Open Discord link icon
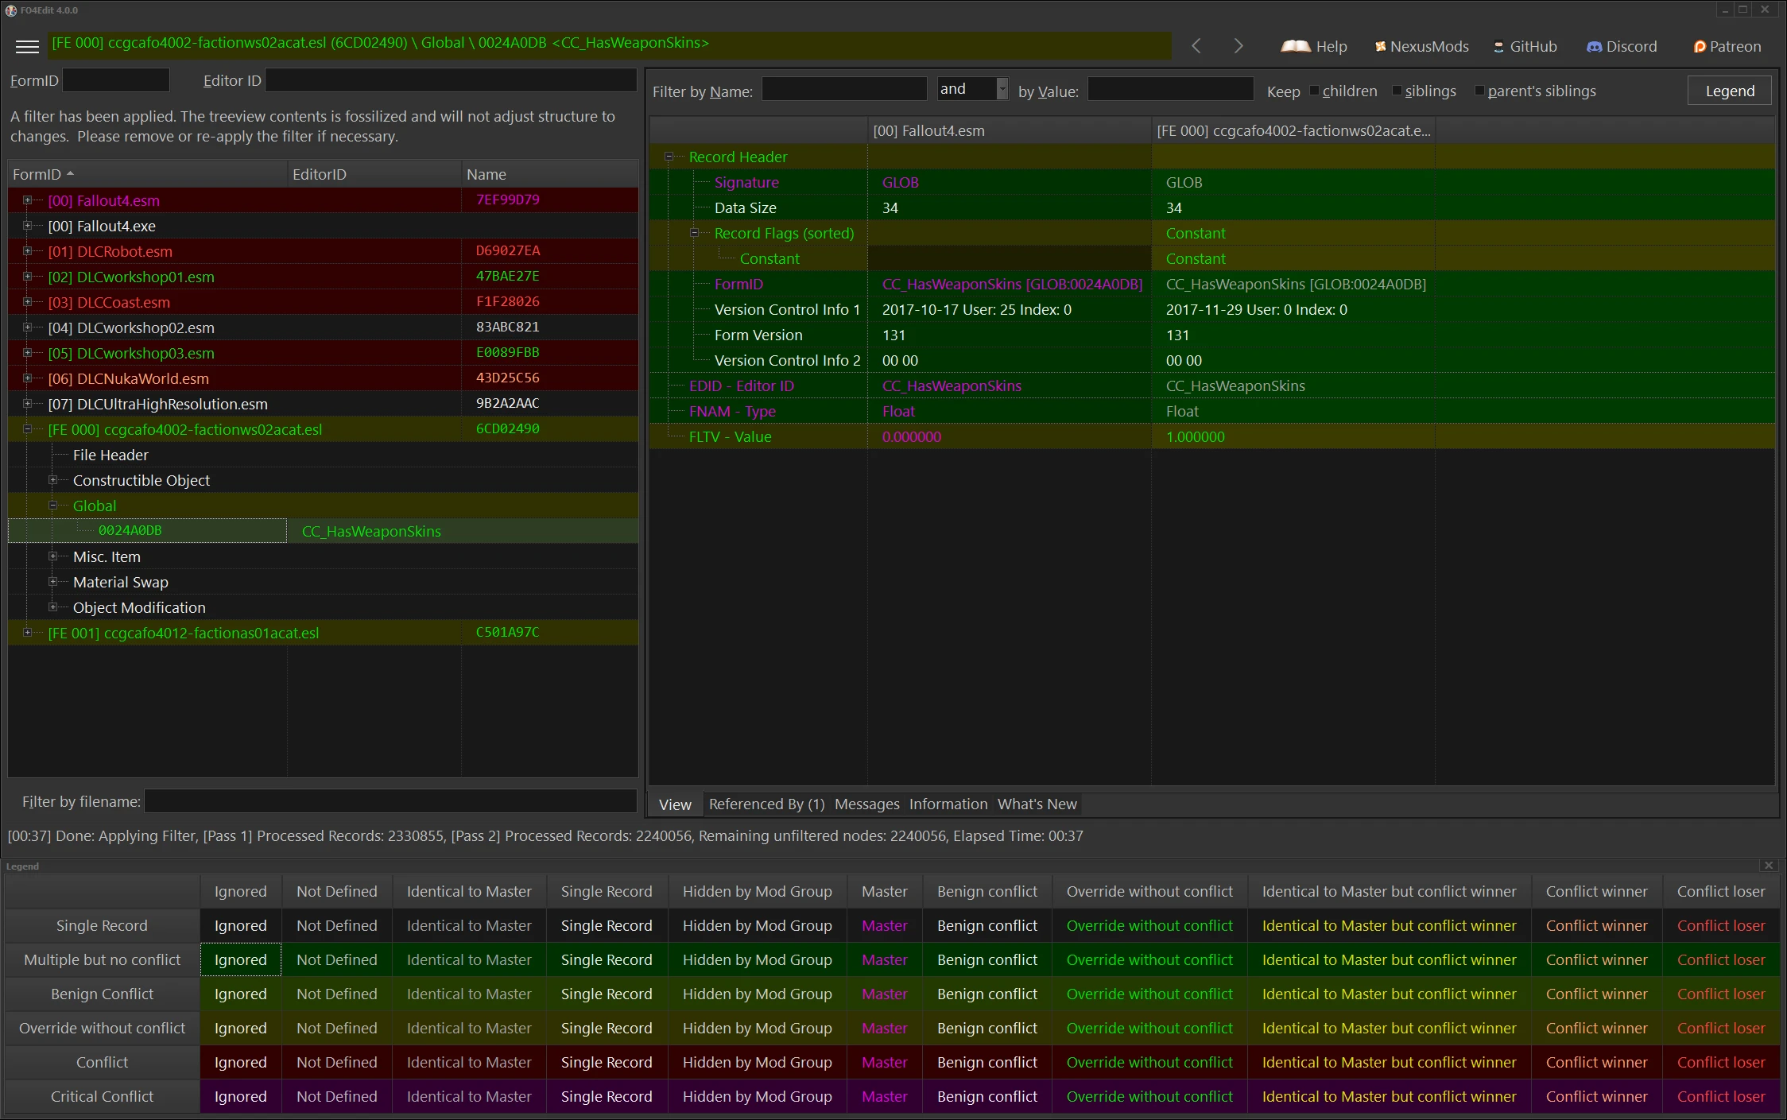Viewport: 1787px width, 1120px height. pos(1594,47)
